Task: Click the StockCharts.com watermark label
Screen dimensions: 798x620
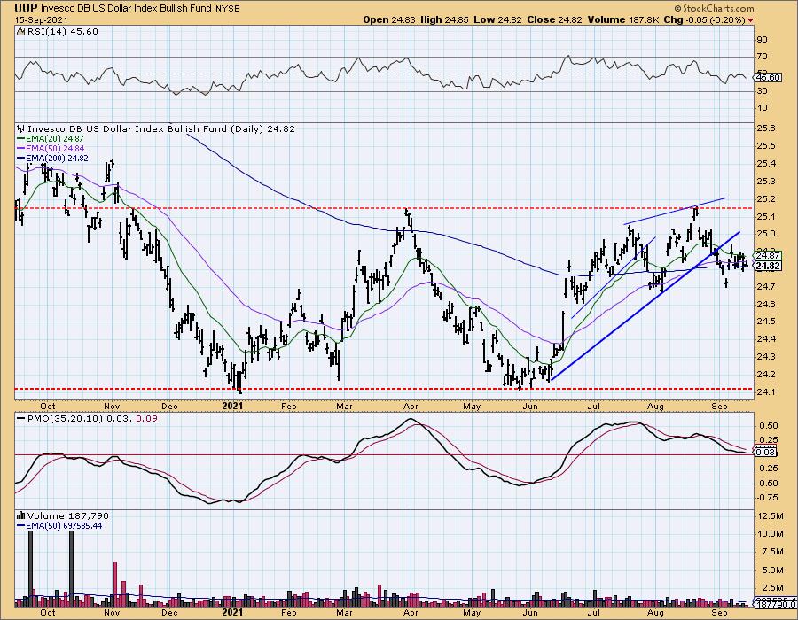Action: (x=714, y=8)
